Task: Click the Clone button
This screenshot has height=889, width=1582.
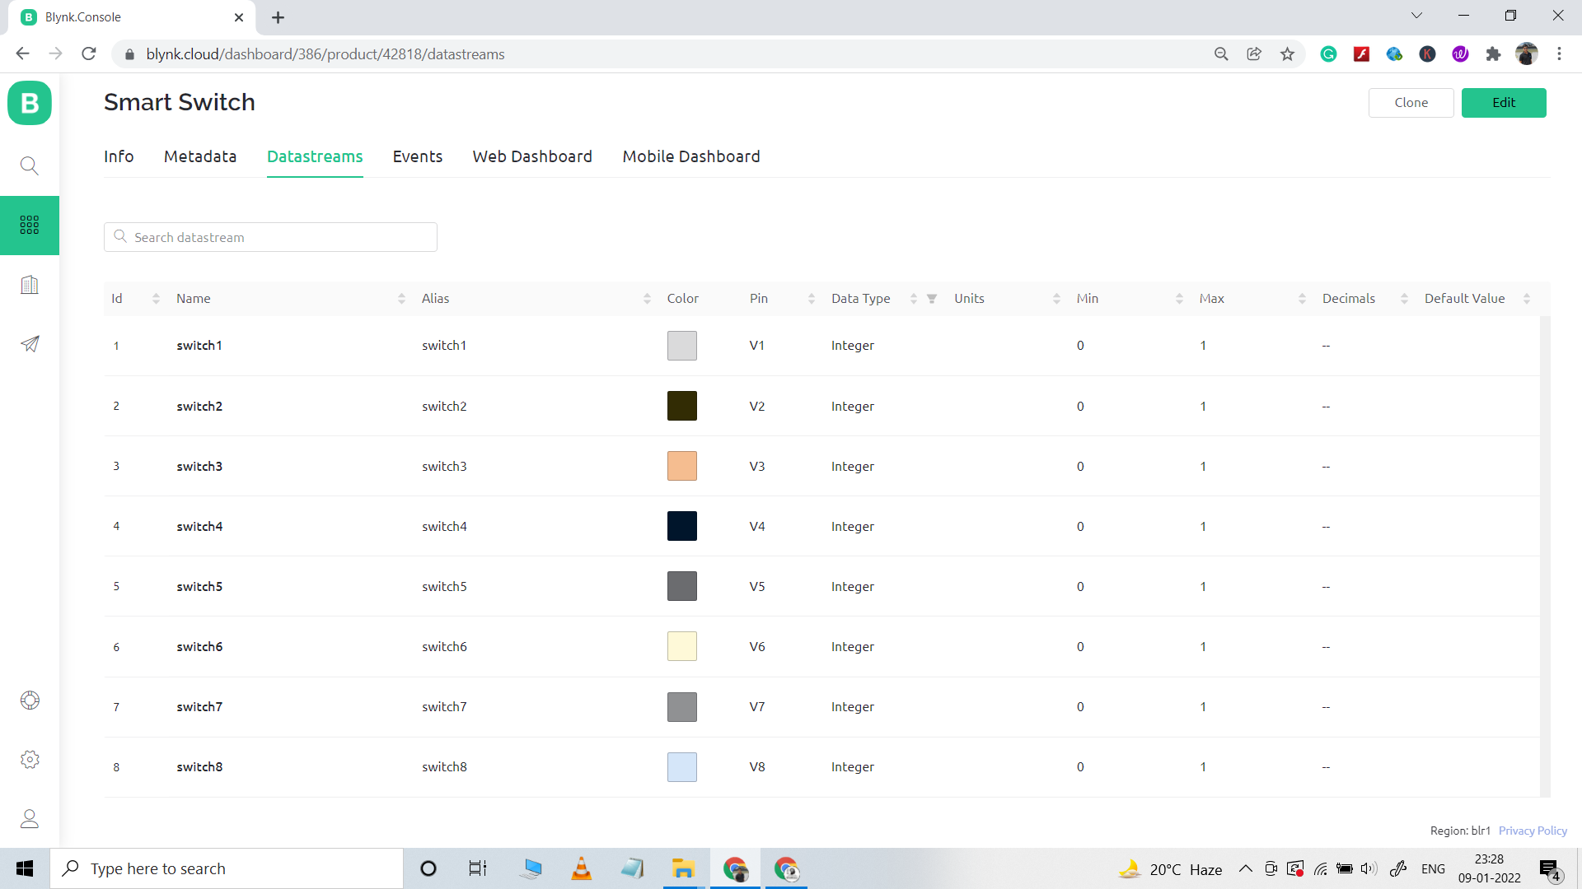Action: (x=1411, y=103)
